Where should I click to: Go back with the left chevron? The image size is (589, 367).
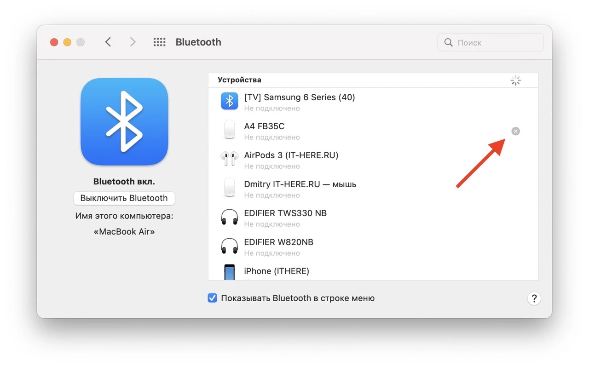(x=108, y=42)
